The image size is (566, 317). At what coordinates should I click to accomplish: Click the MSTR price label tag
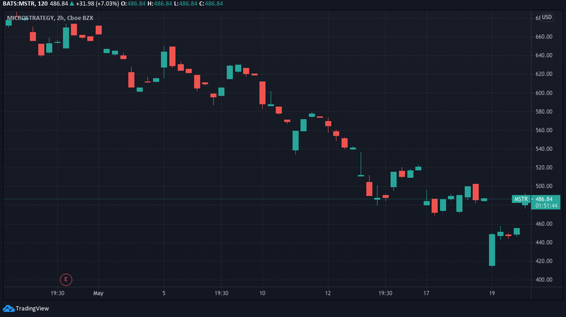[521, 199]
